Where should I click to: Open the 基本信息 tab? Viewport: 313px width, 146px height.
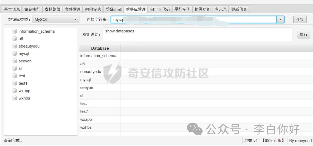pos(12,9)
